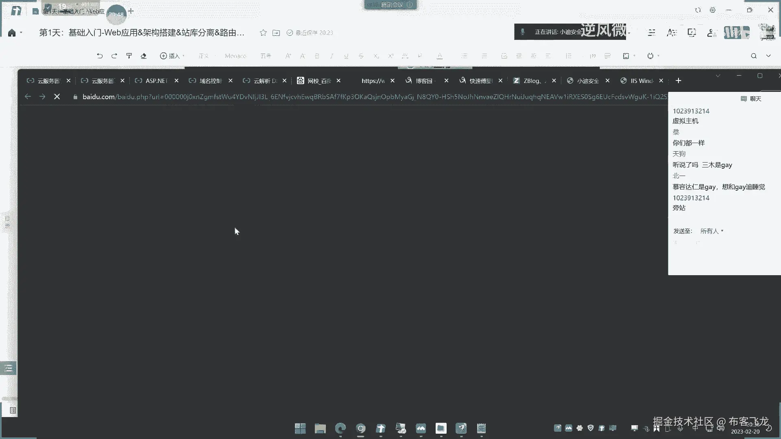
Task: Open the Monaco font dropdown
Action: pyautogui.click(x=236, y=56)
